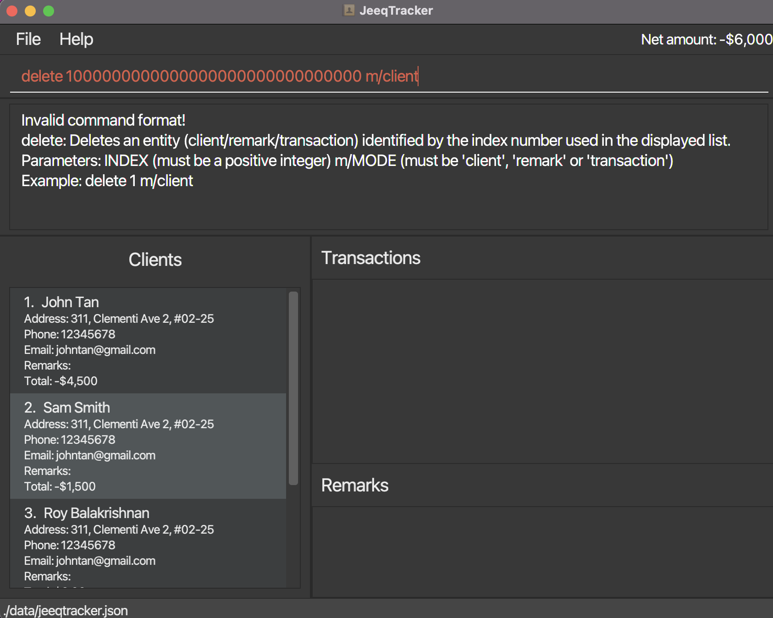Click the Net amount -$6,000 label

click(707, 39)
